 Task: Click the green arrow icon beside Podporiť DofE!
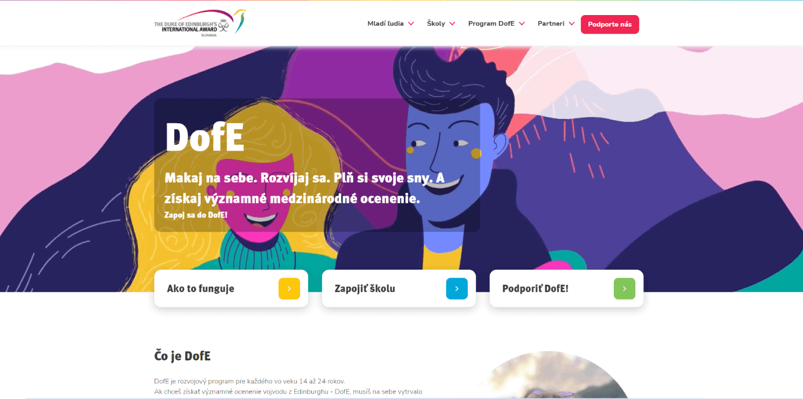pyautogui.click(x=624, y=289)
